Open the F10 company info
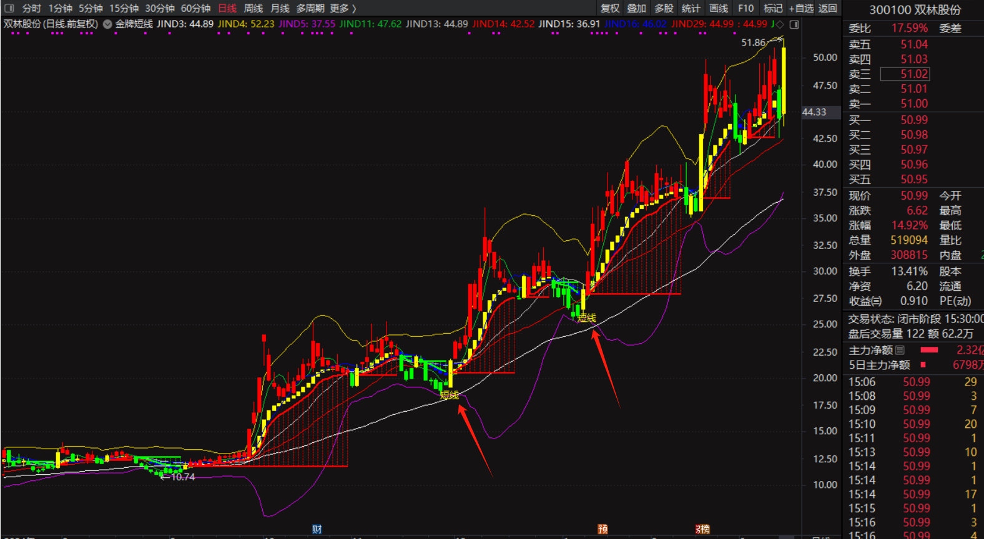984x539 pixels. (x=745, y=8)
